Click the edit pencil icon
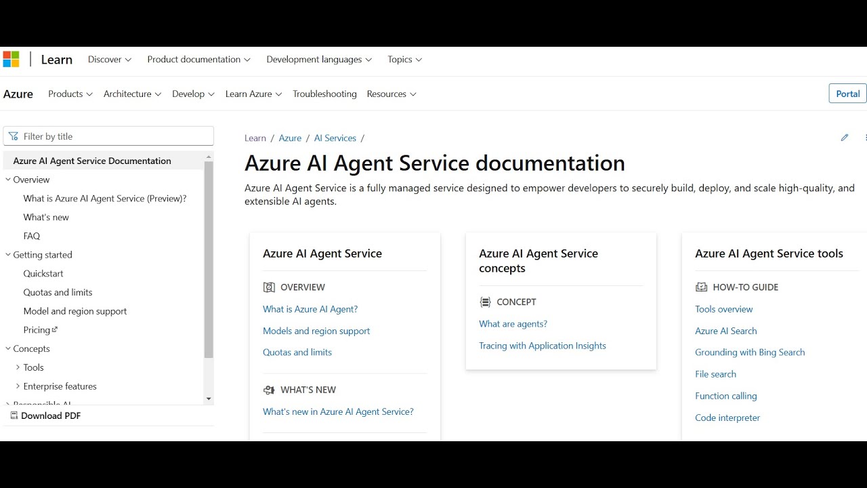Image resolution: width=867 pixels, height=488 pixels. click(845, 138)
